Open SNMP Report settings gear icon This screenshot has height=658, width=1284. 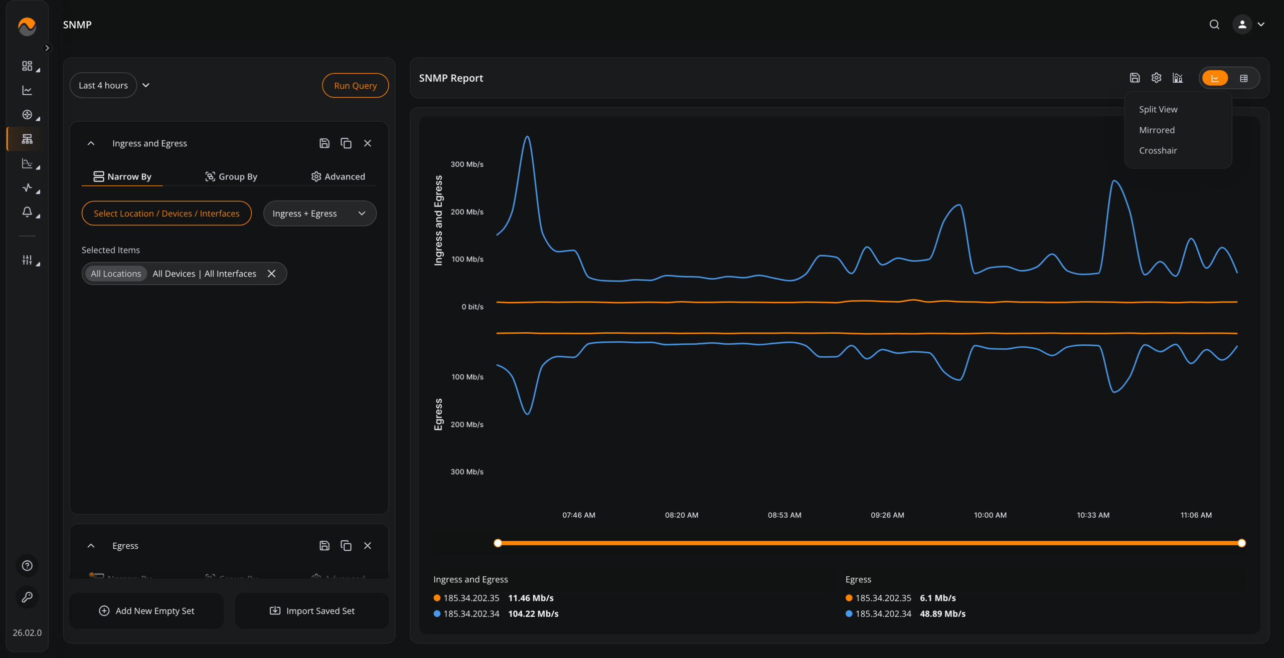pyautogui.click(x=1156, y=78)
